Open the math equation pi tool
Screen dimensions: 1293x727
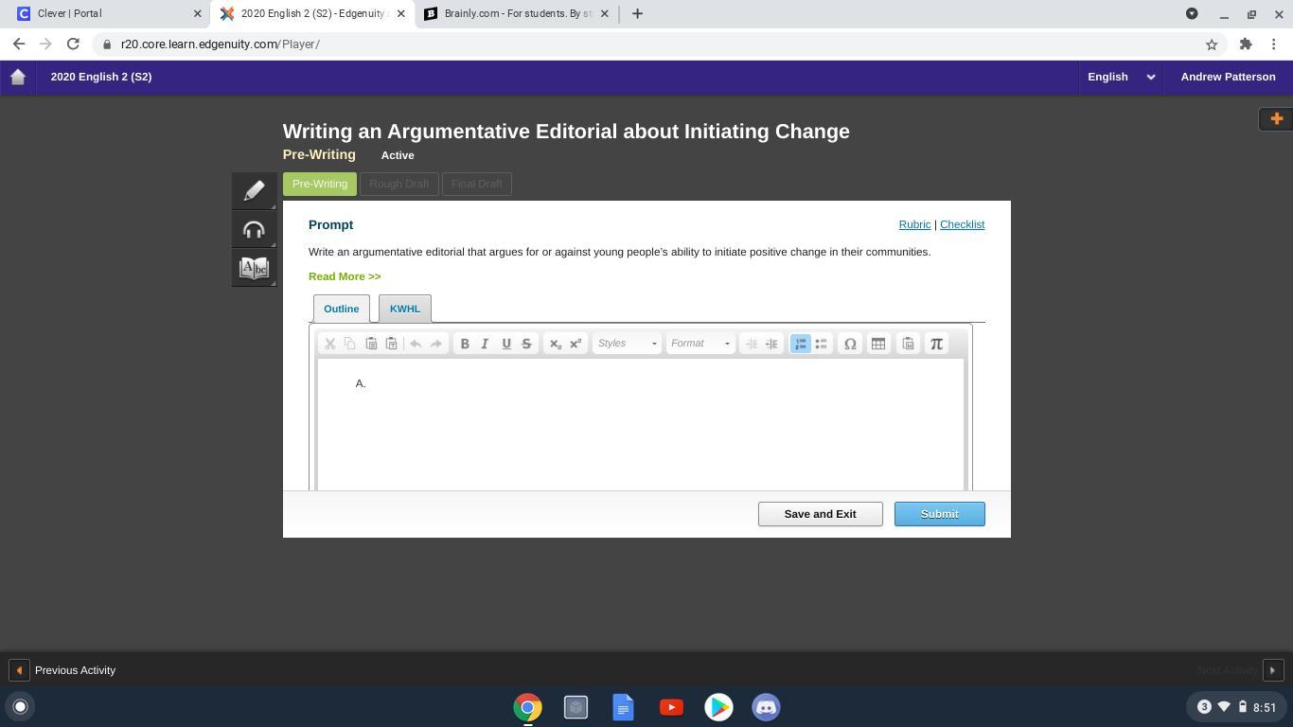point(936,344)
